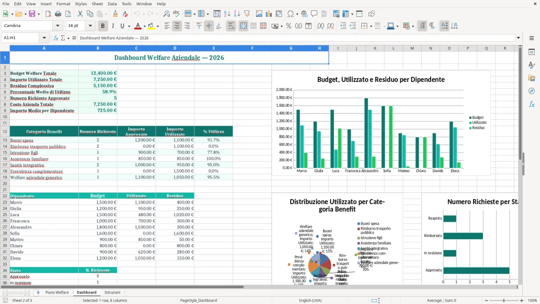Image resolution: width=540 pixels, height=304 pixels.
Task: Center cell text horizontally
Action: (x=177, y=26)
